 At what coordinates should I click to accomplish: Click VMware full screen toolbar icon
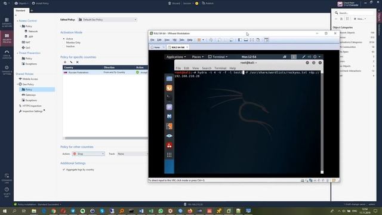coord(252,40)
